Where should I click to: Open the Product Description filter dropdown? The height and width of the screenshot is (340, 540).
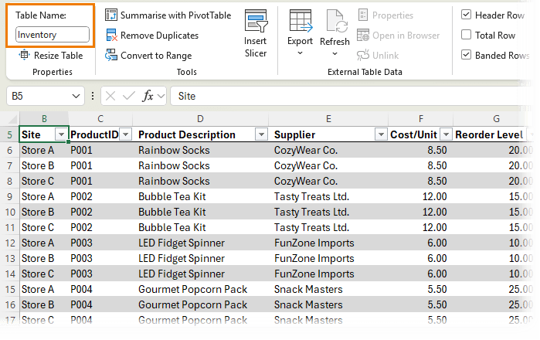pos(260,134)
